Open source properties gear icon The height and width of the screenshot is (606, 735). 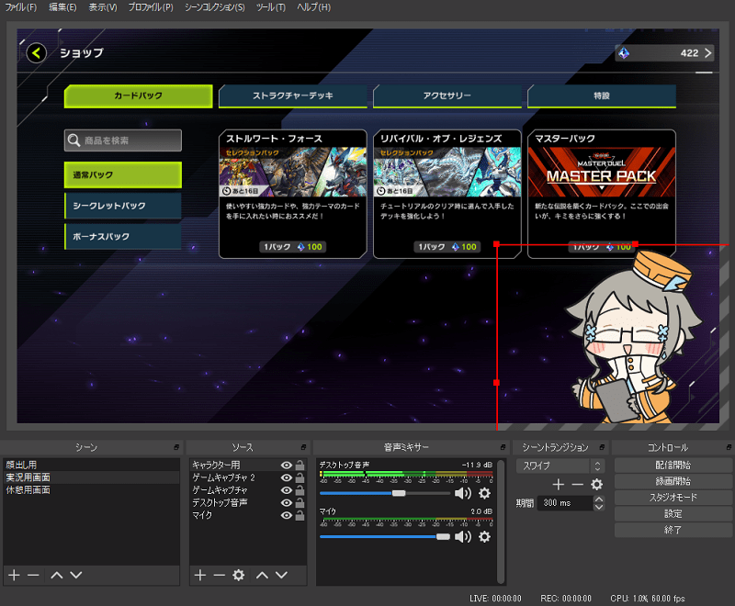click(x=239, y=575)
